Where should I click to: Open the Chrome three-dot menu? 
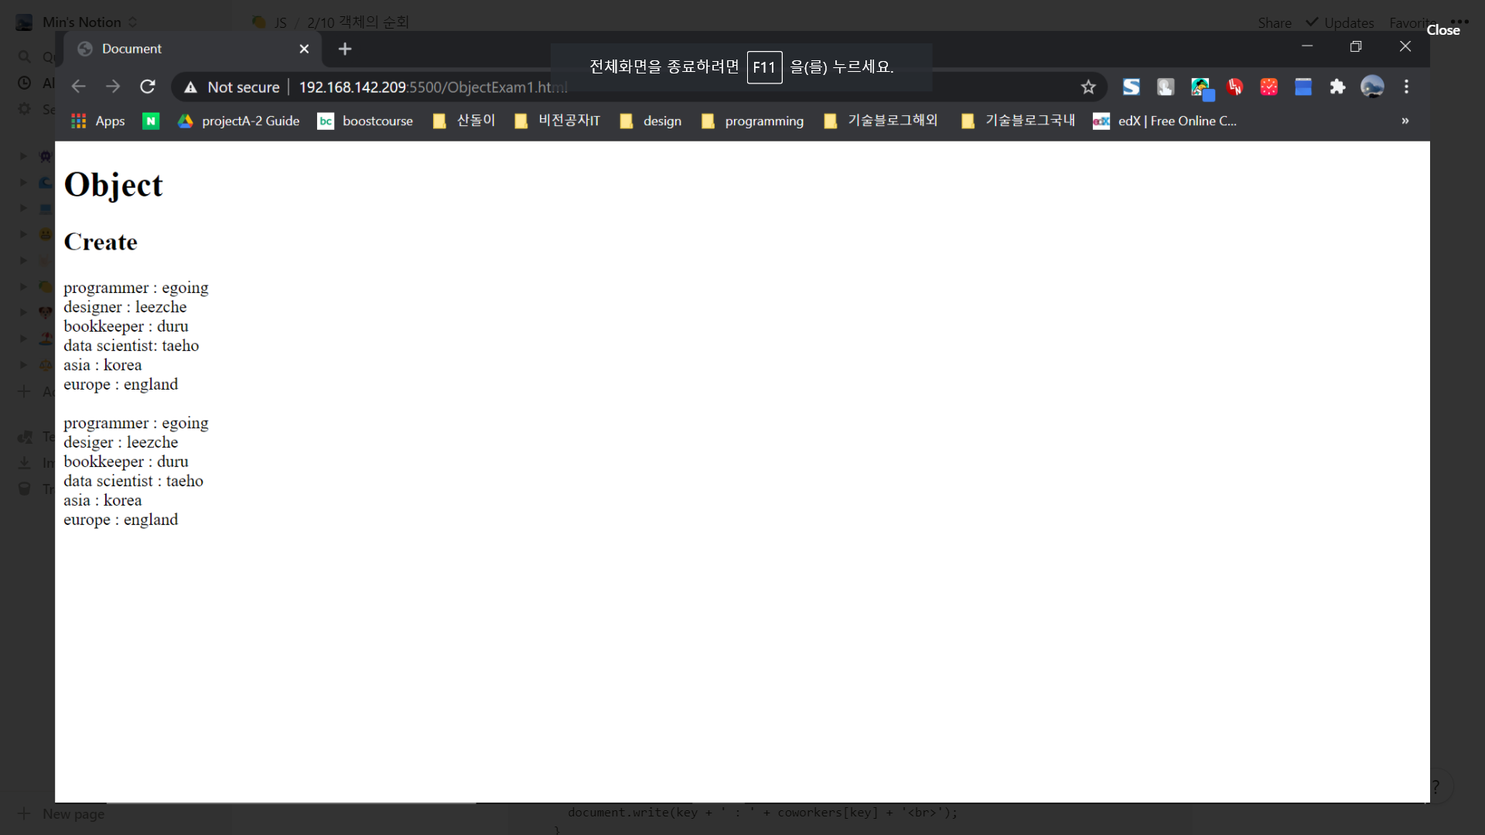1406,87
